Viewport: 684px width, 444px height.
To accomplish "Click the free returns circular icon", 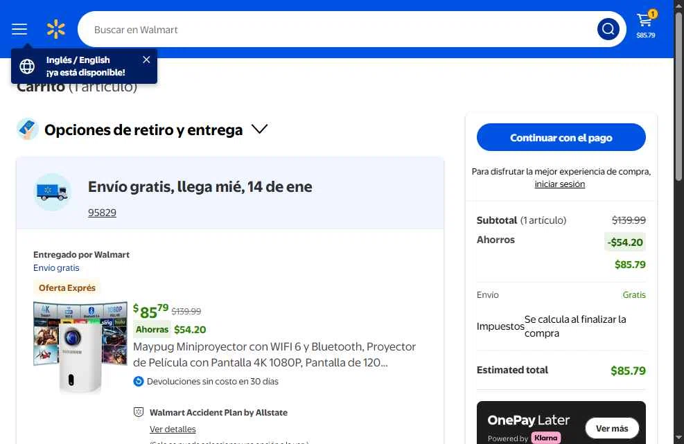I will click(139, 381).
